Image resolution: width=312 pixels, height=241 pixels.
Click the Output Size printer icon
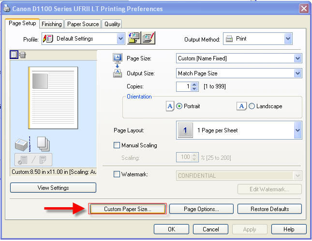[118, 73]
